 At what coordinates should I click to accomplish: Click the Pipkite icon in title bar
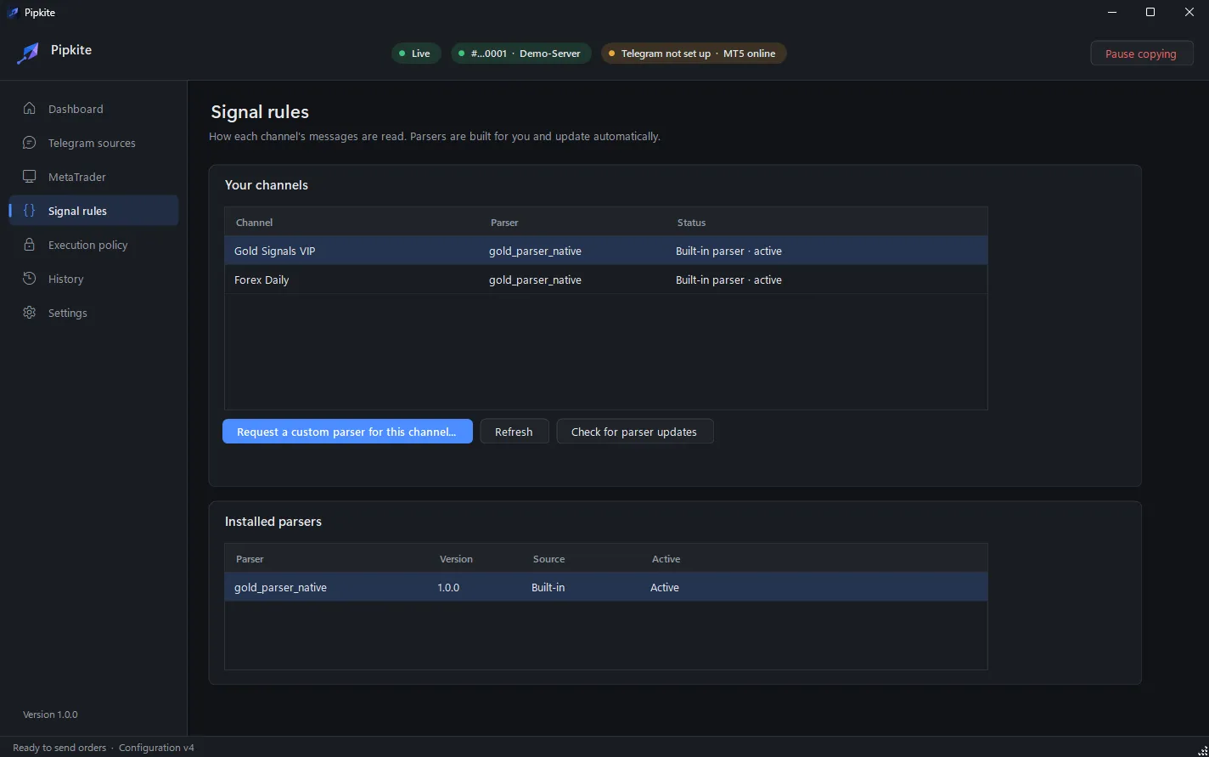coord(13,12)
